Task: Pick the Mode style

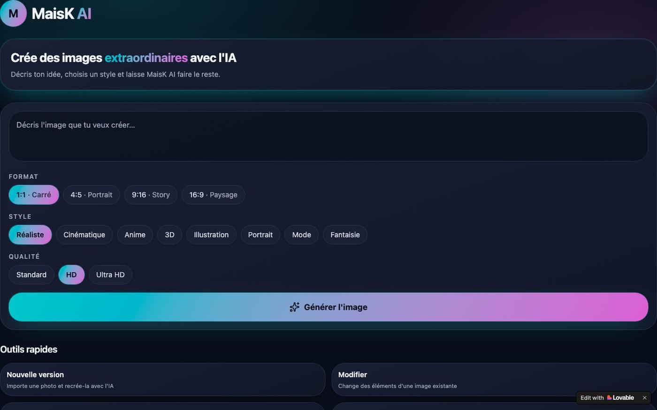Action: (x=301, y=235)
